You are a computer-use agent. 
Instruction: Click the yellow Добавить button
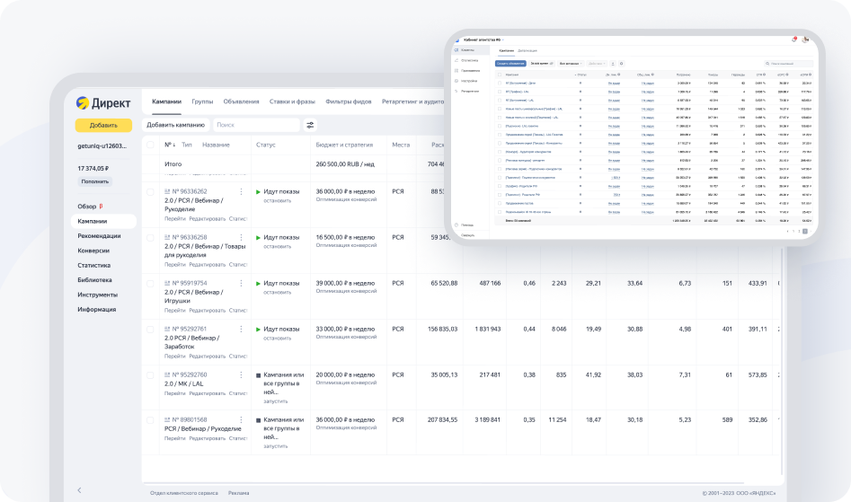pyautogui.click(x=103, y=125)
